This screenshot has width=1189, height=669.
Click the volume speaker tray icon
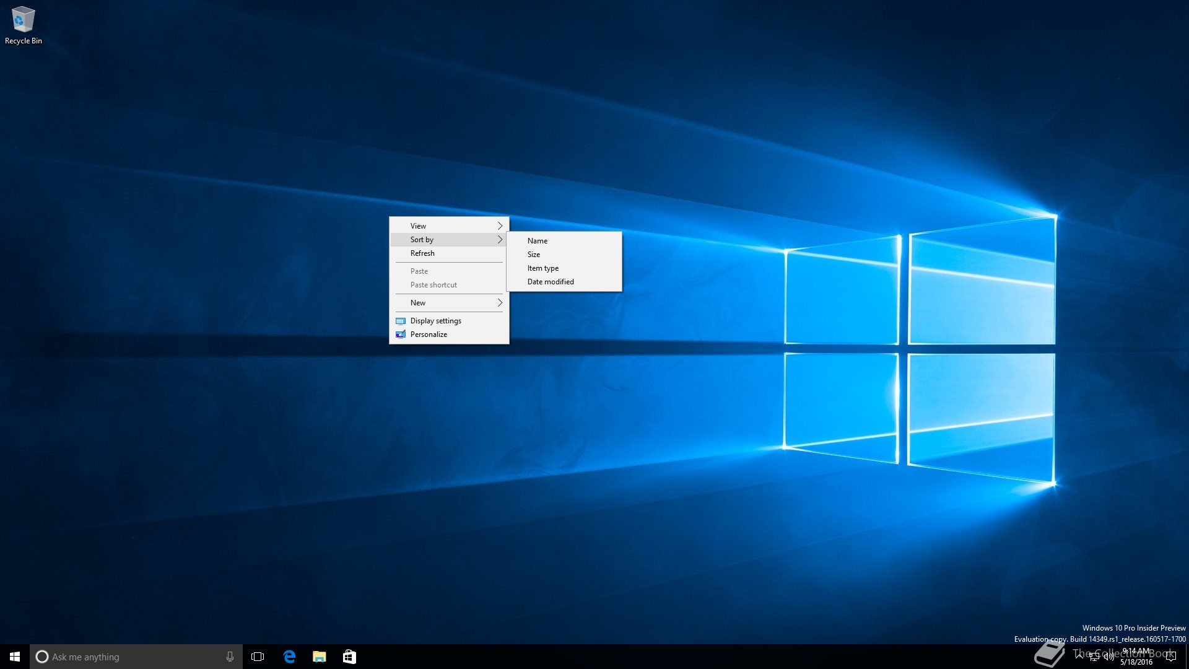(1108, 657)
